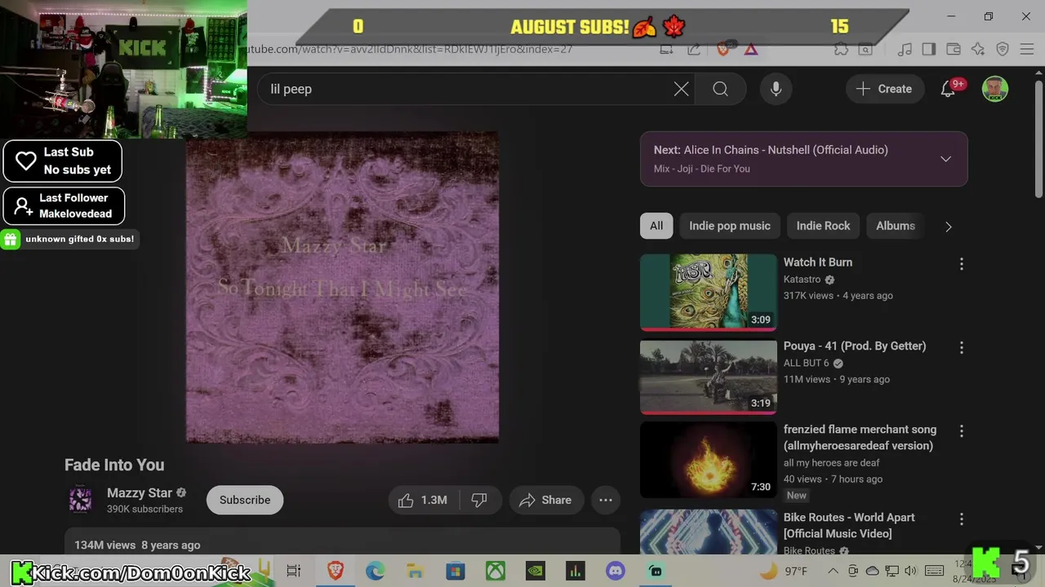1045x587 pixels.
Task: Open Brave browser from the taskbar
Action: tap(335, 571)
